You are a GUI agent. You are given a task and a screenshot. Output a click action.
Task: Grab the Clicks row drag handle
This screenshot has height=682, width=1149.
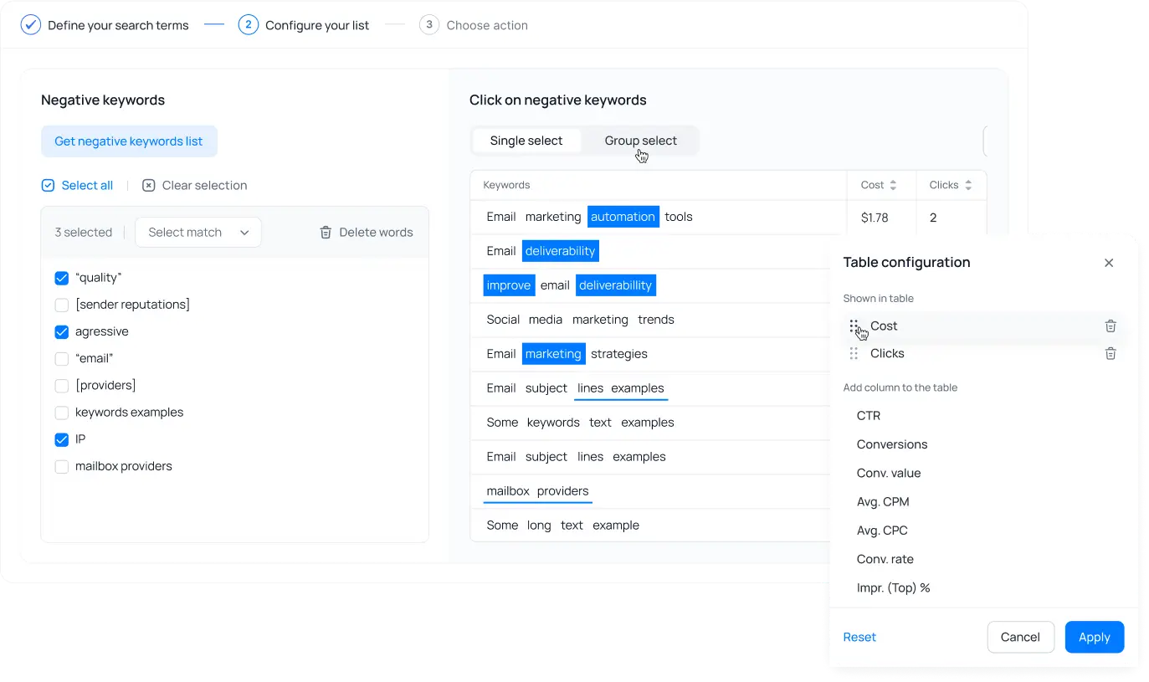(x=854, y=354)
